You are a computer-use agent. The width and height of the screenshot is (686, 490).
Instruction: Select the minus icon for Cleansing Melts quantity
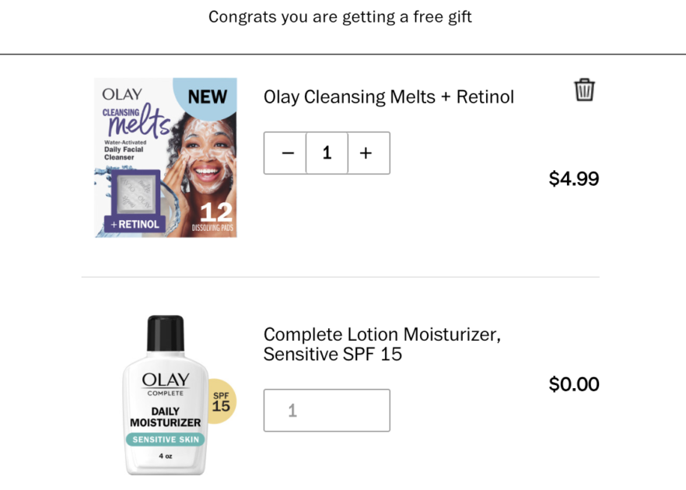285,152
